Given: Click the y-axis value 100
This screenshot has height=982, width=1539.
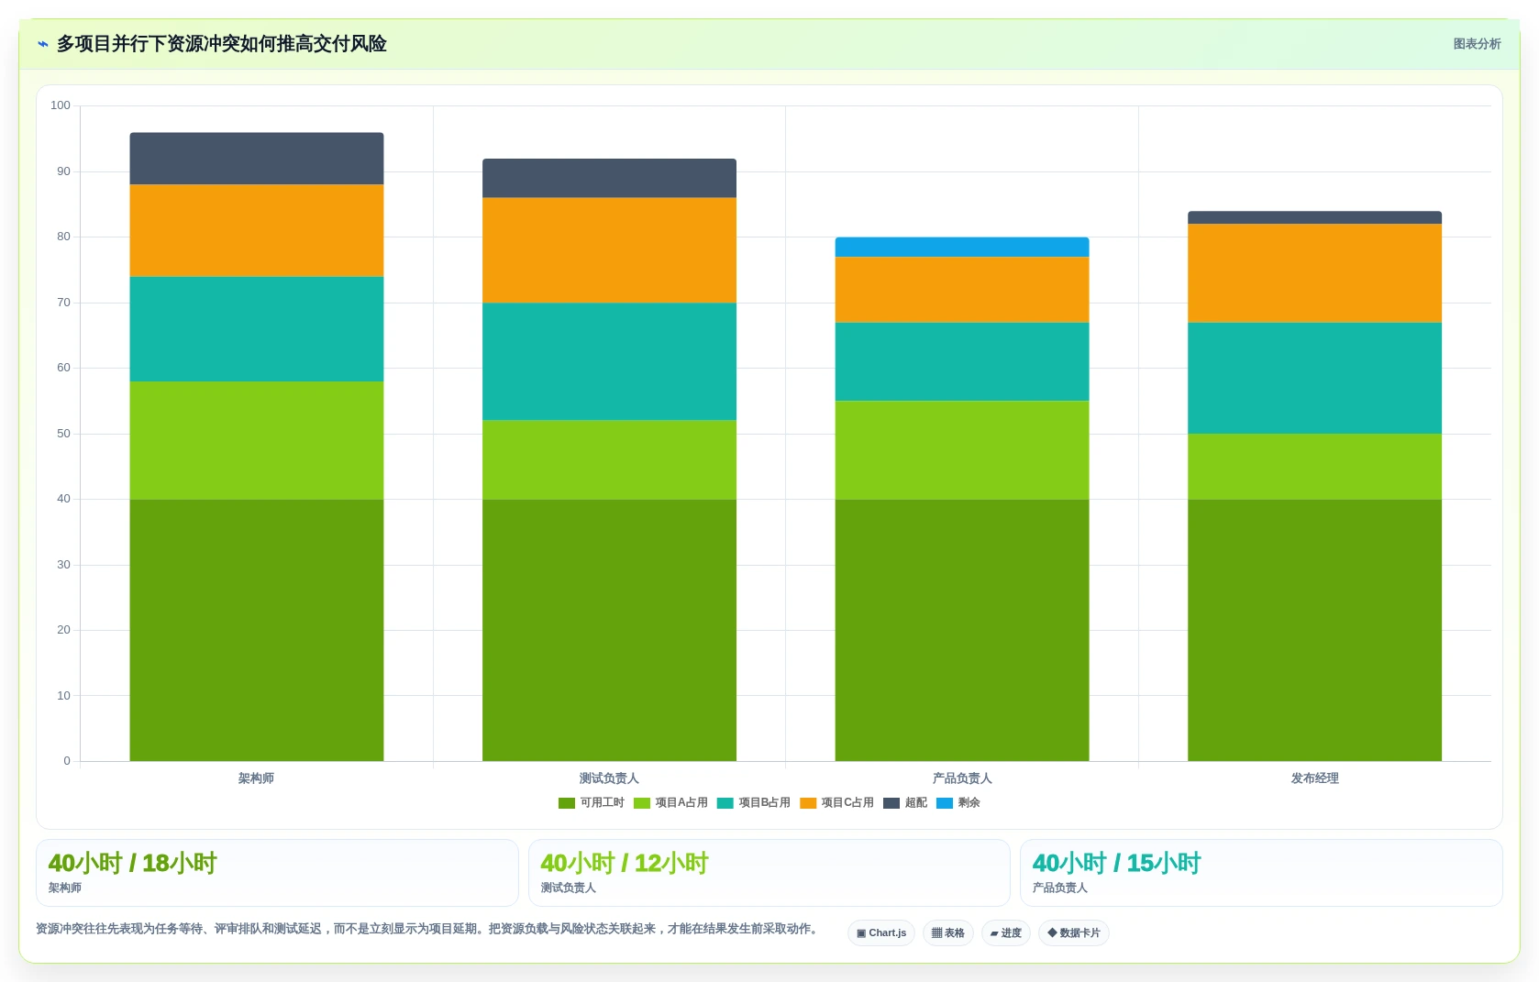Looking at the screenshot, I should [x=61, y=105].
